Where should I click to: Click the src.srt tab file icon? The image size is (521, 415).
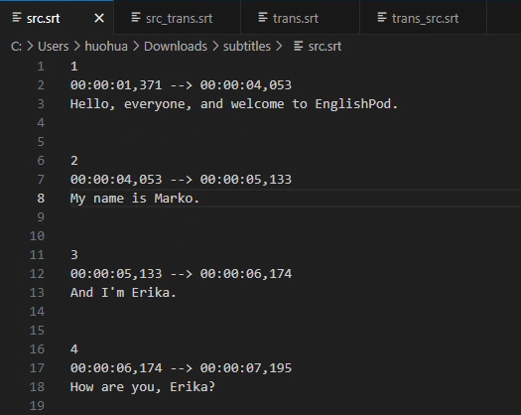17,17
